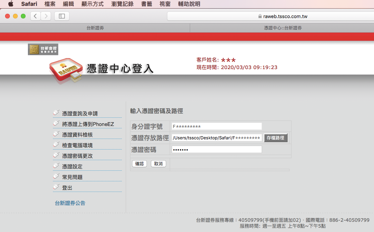This screenshot has height=232, width=374.
Task: Open 將憑證上傳到PhoneEZ link
Action: tap(88, 124)
